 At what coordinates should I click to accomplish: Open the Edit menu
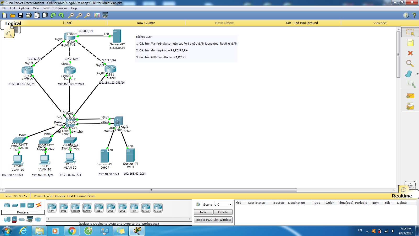(x=13, y=8)
